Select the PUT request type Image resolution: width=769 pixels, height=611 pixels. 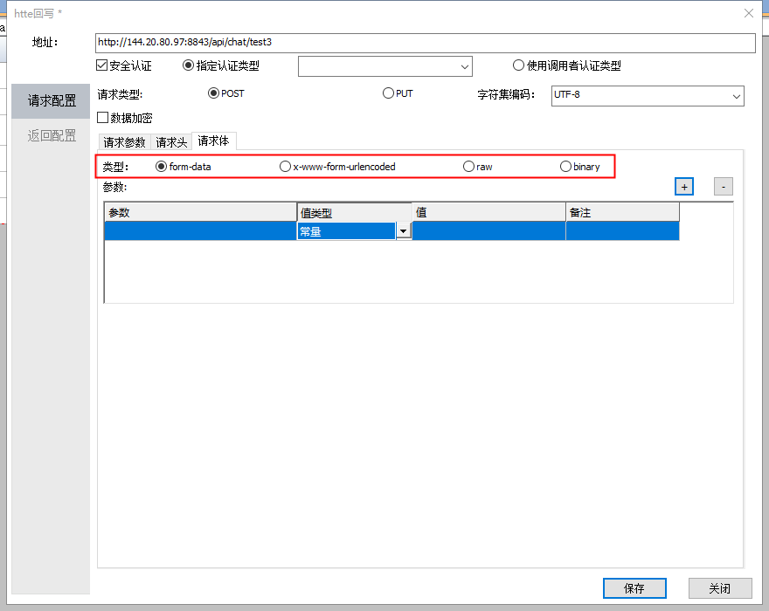point(388,93)
